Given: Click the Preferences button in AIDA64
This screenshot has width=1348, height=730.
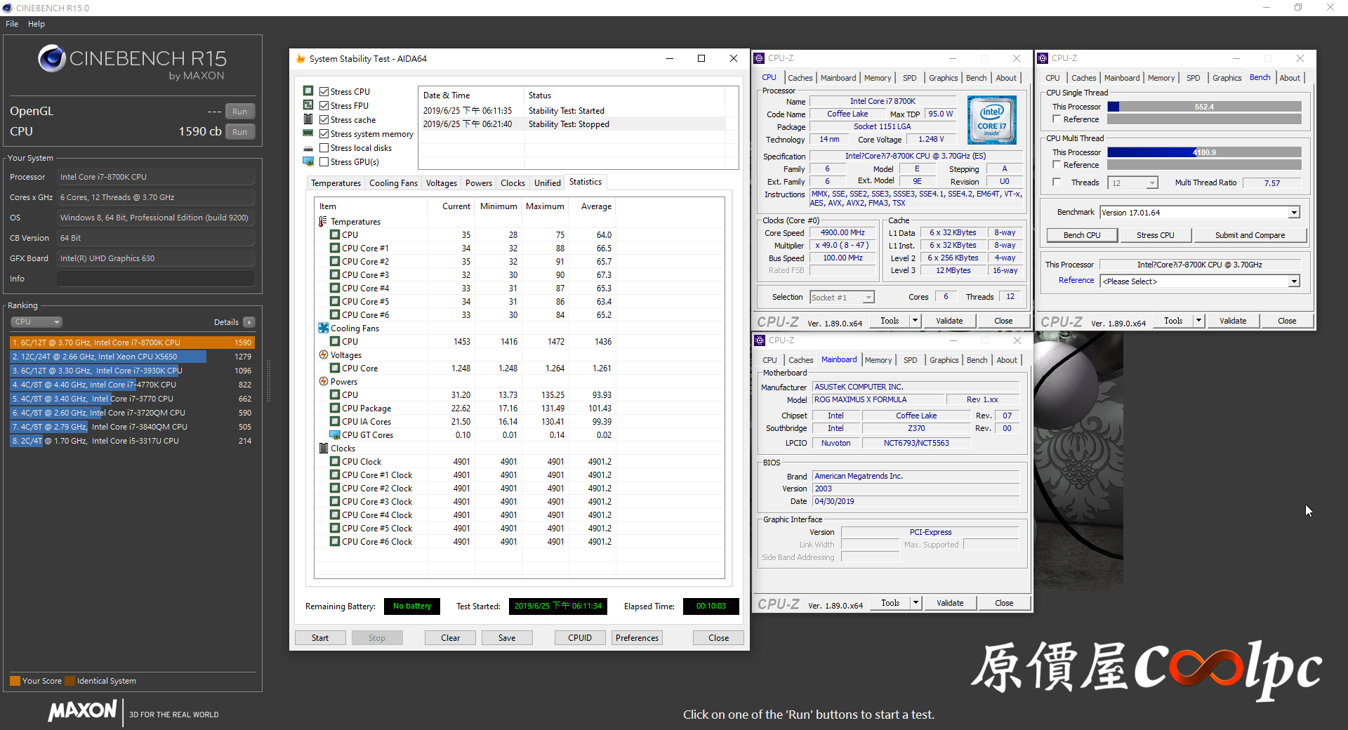Looking at the screenshot, I should tap(637, 638).
